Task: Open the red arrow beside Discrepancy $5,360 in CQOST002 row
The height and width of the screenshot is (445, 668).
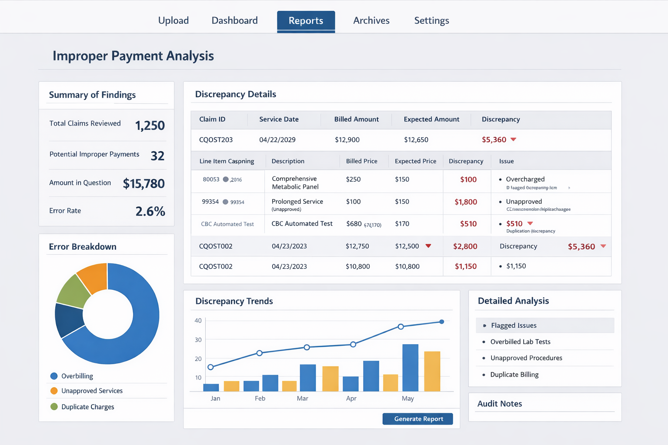Action: point(603,246)
